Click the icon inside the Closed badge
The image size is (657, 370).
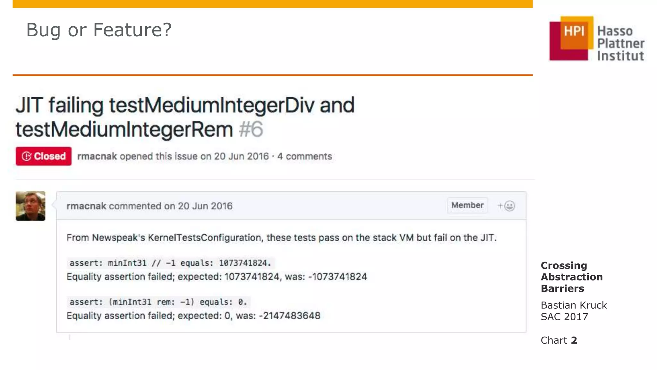point(26,156)
